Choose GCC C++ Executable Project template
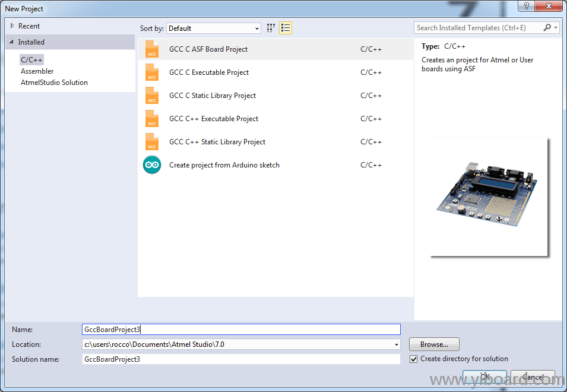Screen dimensions: 567x392 click(275, 119)
